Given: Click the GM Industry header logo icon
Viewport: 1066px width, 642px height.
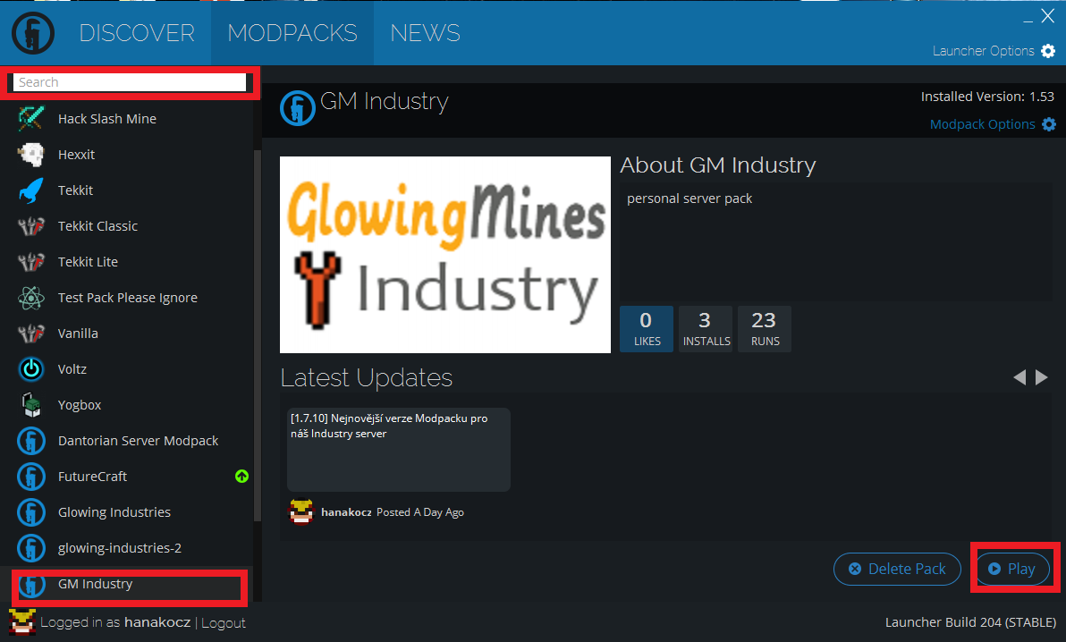Looking at the screenshot, I should pos(297,108).
